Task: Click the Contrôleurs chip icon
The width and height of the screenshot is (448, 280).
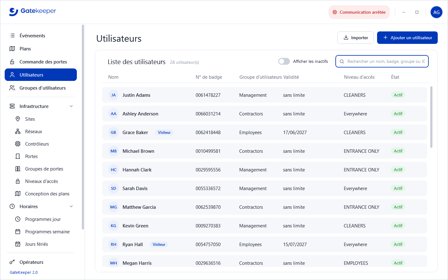Action: [x=18, y=144]
